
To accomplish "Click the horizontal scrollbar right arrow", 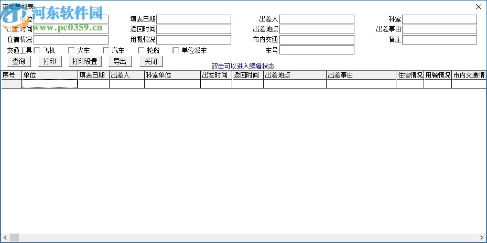I will click(x=482, y=237).
